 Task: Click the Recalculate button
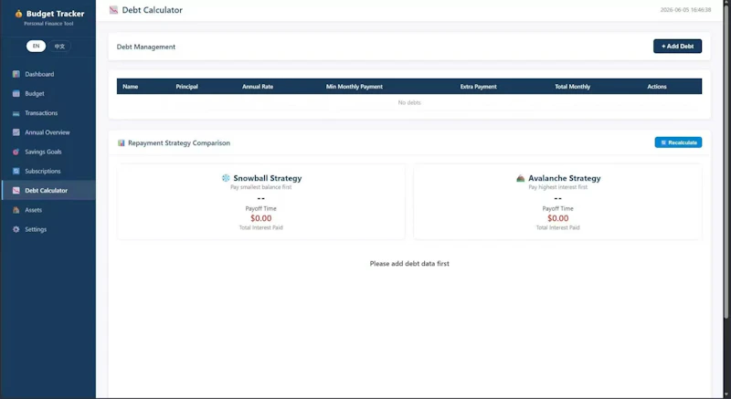pyautogui.click(x=678, y=142)
